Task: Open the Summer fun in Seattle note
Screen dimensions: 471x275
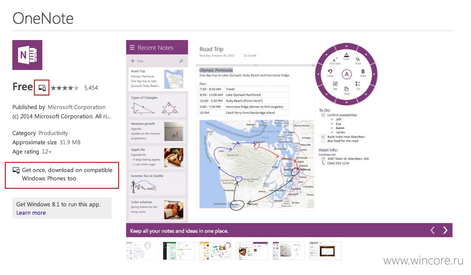Action: 157,183
